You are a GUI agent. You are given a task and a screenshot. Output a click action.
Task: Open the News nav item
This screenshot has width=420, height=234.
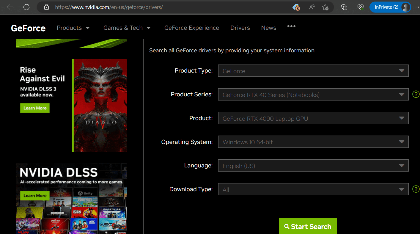[x=269, y=28]
